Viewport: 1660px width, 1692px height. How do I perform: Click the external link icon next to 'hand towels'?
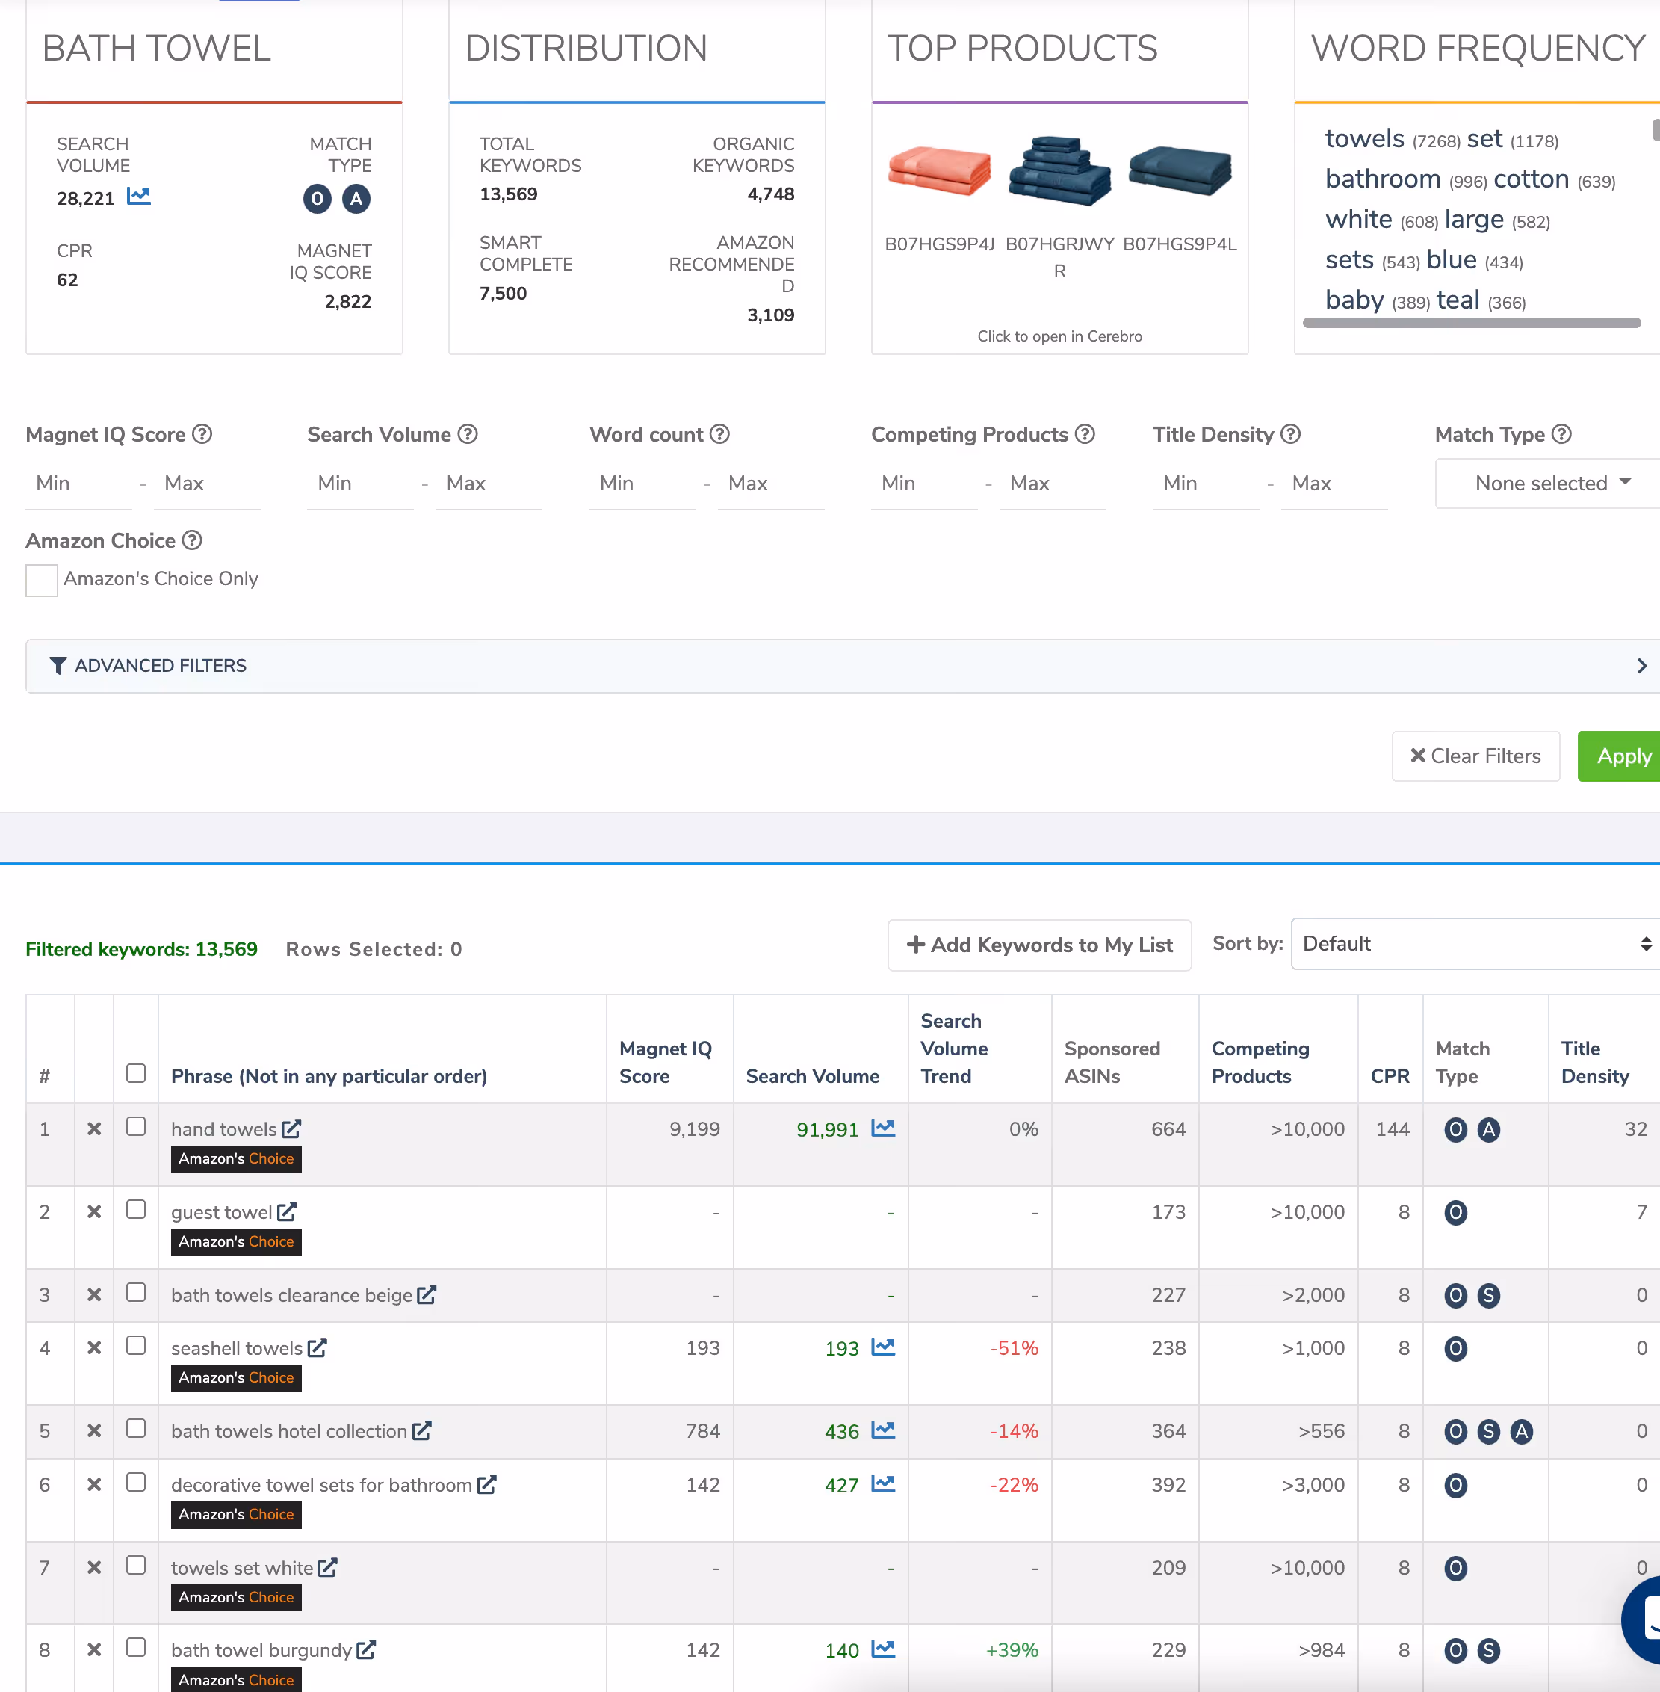[291, 1128]
